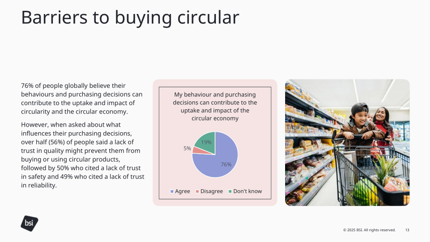Click the 5% data label beside pie
This screenshot has width=430, height=242.
point(187,148)
